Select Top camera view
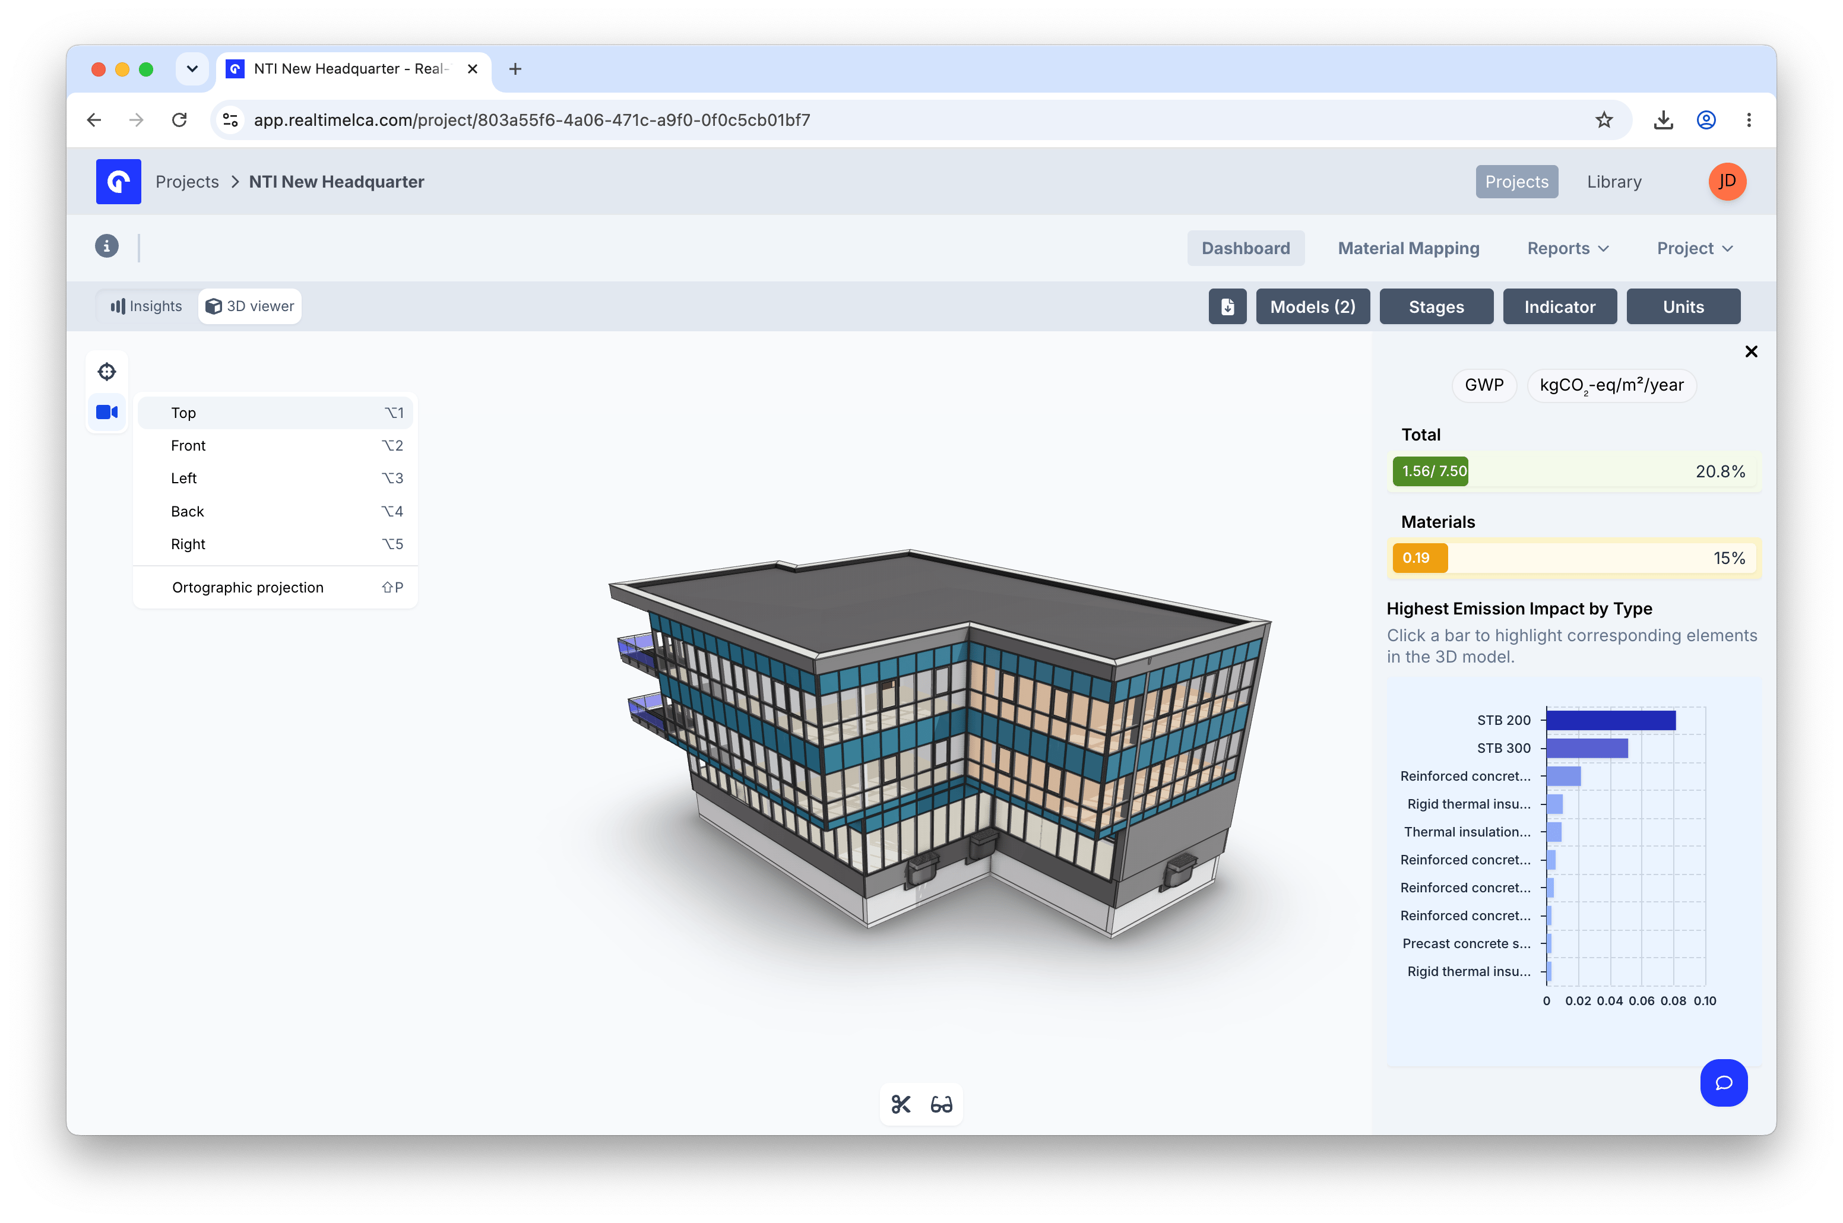Screen dimensions: 1843x1223 coord(275,413)
